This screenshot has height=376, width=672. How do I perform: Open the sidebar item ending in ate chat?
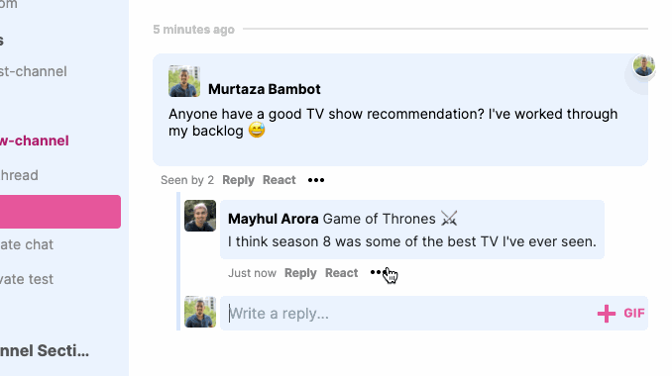(x=27, y=244)
